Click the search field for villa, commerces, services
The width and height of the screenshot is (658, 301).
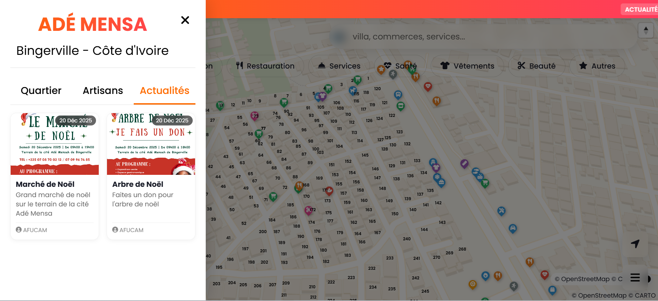click(409, 37)
